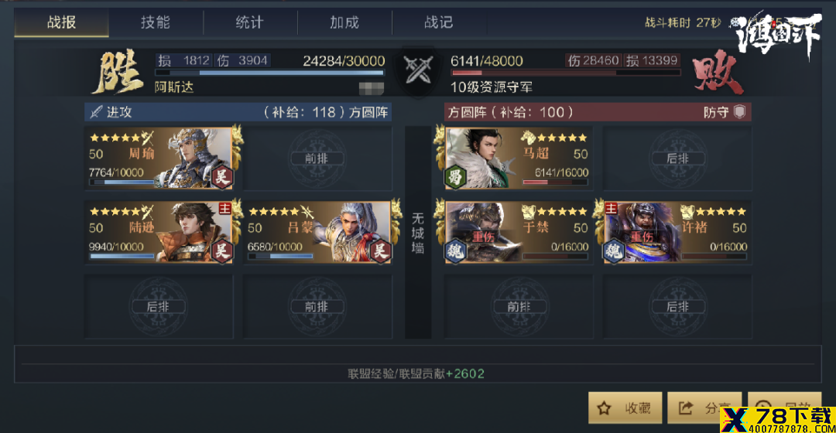This screenshot has width=836, height=433.
Task: Click the 收藏 favorite button
Action: click(625, 408)
